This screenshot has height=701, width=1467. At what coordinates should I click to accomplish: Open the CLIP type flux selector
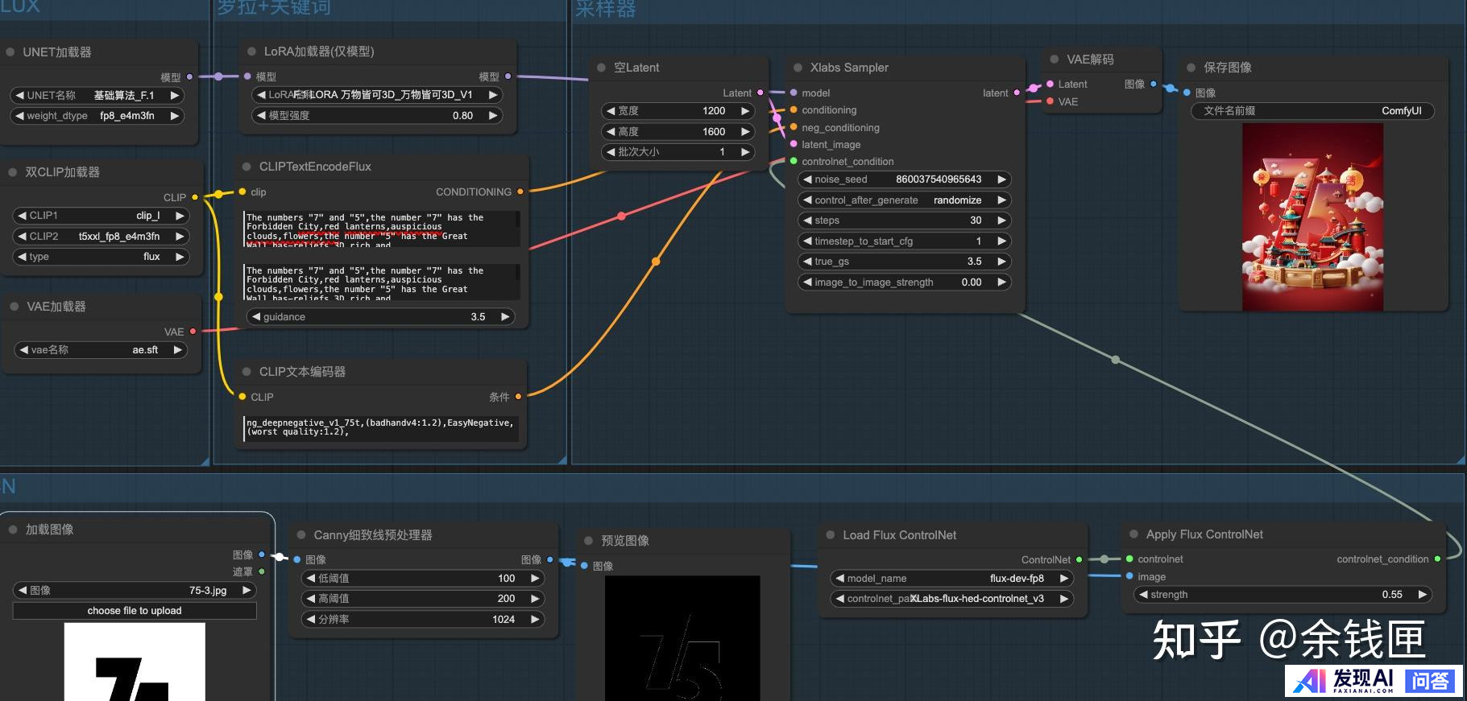pyautogui.click(x=101, y=257)
